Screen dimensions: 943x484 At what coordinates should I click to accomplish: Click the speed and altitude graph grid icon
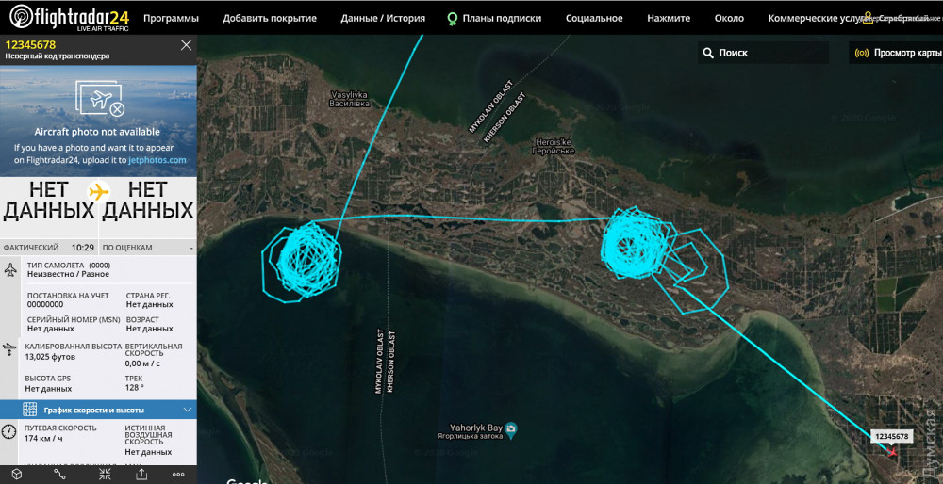(x=29, y=410)
